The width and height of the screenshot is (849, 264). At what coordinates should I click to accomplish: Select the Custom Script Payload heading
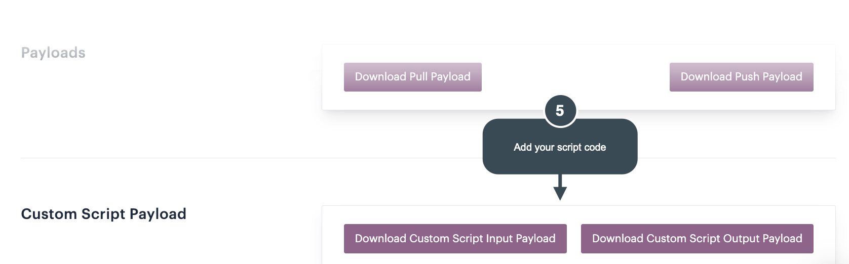[x=103, y=214]
